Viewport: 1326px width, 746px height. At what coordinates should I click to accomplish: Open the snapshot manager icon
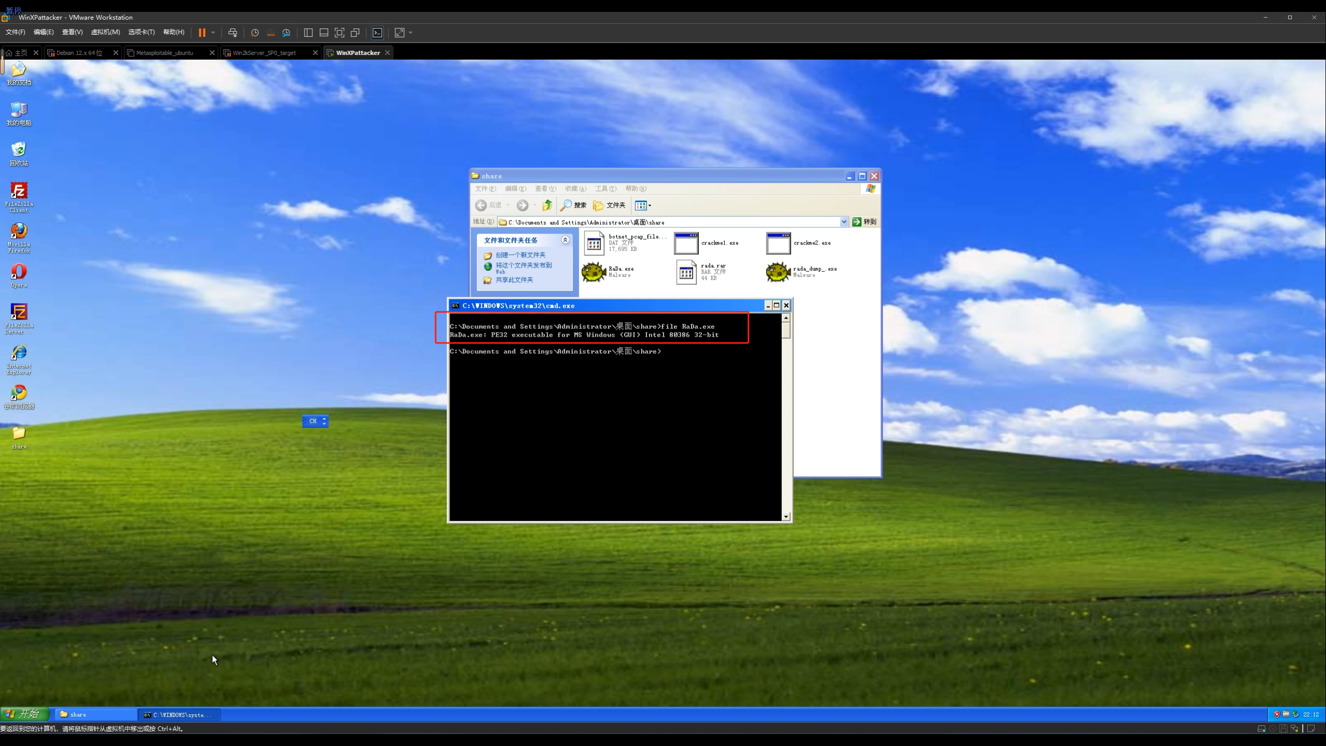coord(286,33)
